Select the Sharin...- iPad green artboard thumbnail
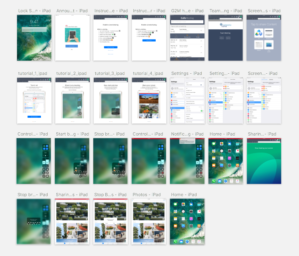 (264, 161)
